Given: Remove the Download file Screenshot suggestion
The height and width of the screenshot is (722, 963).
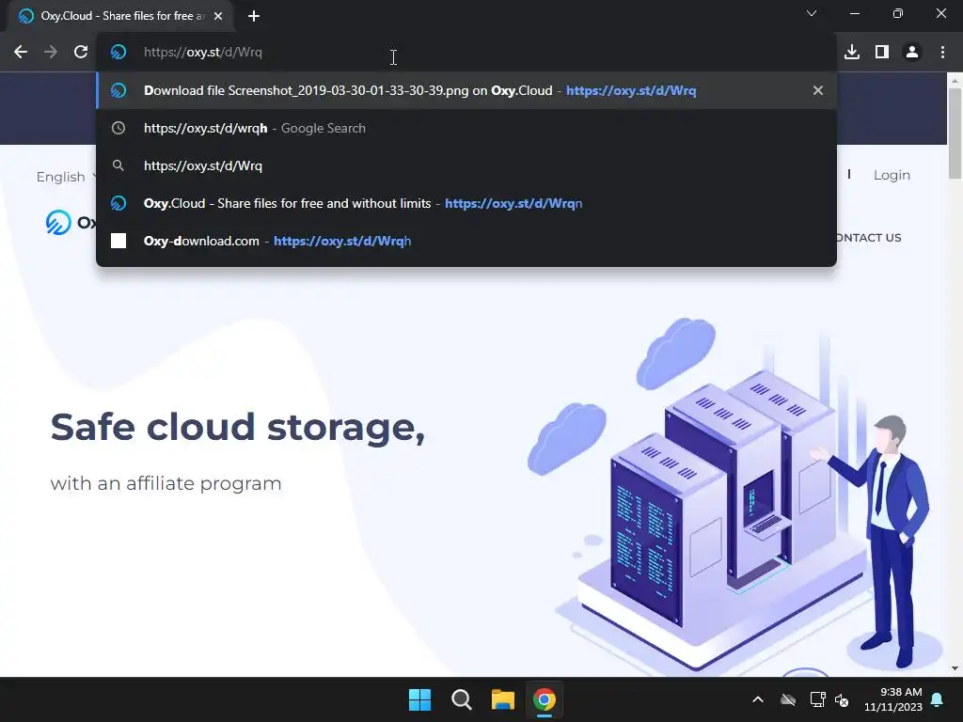Looking at the screenshot, I should (x=818, y=90).
